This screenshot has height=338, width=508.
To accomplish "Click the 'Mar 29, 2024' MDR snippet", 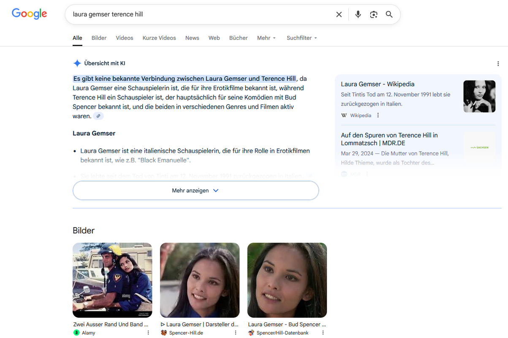I will pyautogui.click(x=395, y=158).
